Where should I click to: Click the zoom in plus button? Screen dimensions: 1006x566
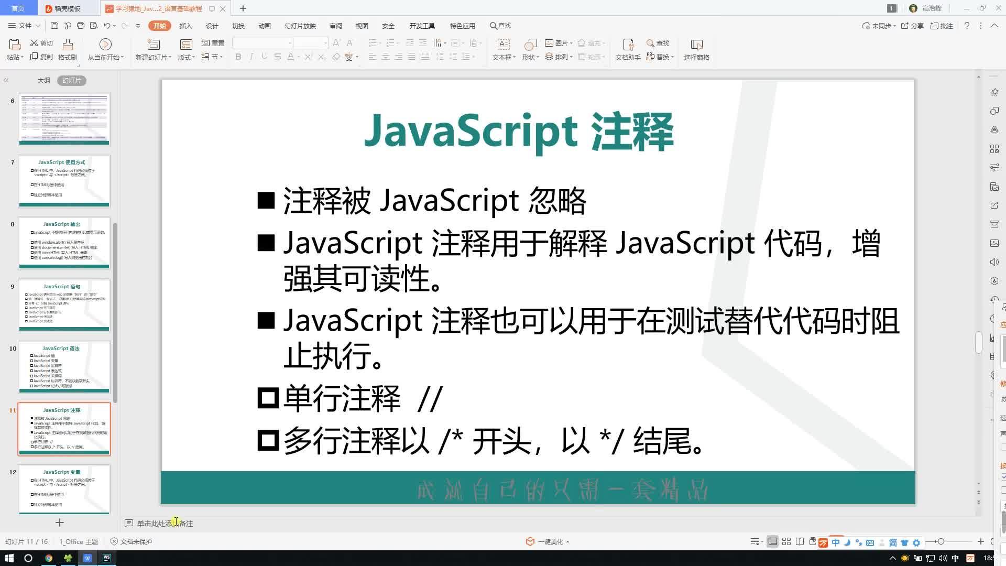981,541
